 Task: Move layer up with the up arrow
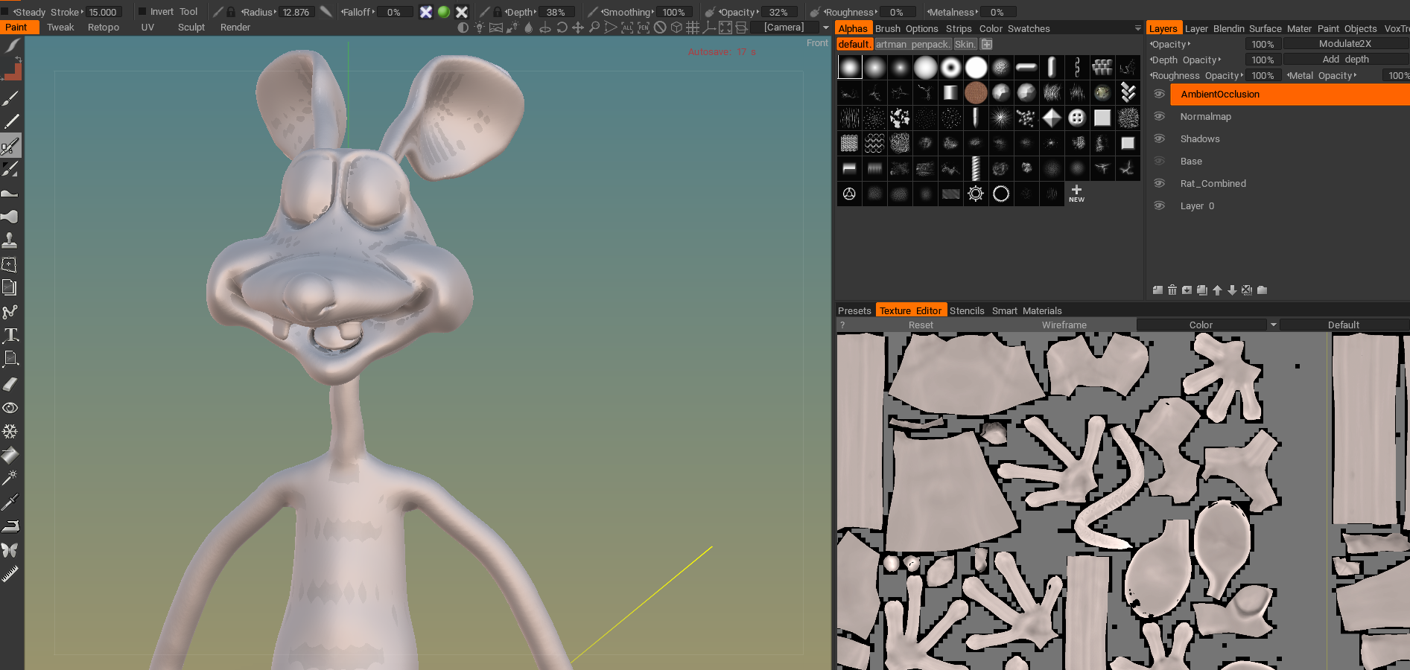[x=1217, y=290]
